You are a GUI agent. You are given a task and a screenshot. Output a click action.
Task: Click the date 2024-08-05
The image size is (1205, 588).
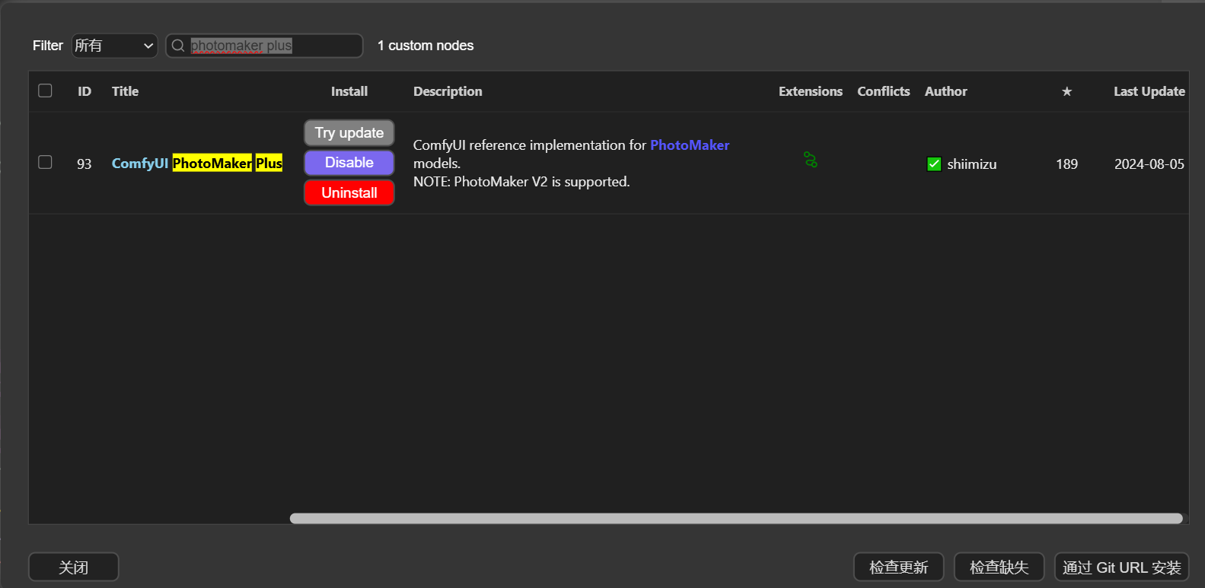tap(1149, 164)
